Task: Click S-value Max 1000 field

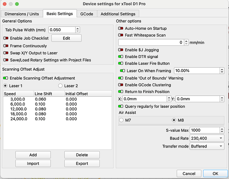Action: 205,130
